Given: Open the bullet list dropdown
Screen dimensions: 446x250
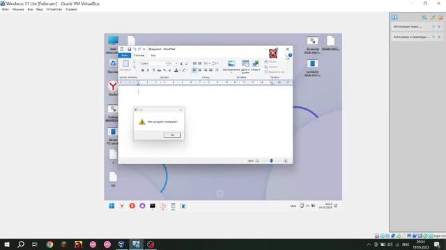Looking at the screenshot, I should coord(210,63).
